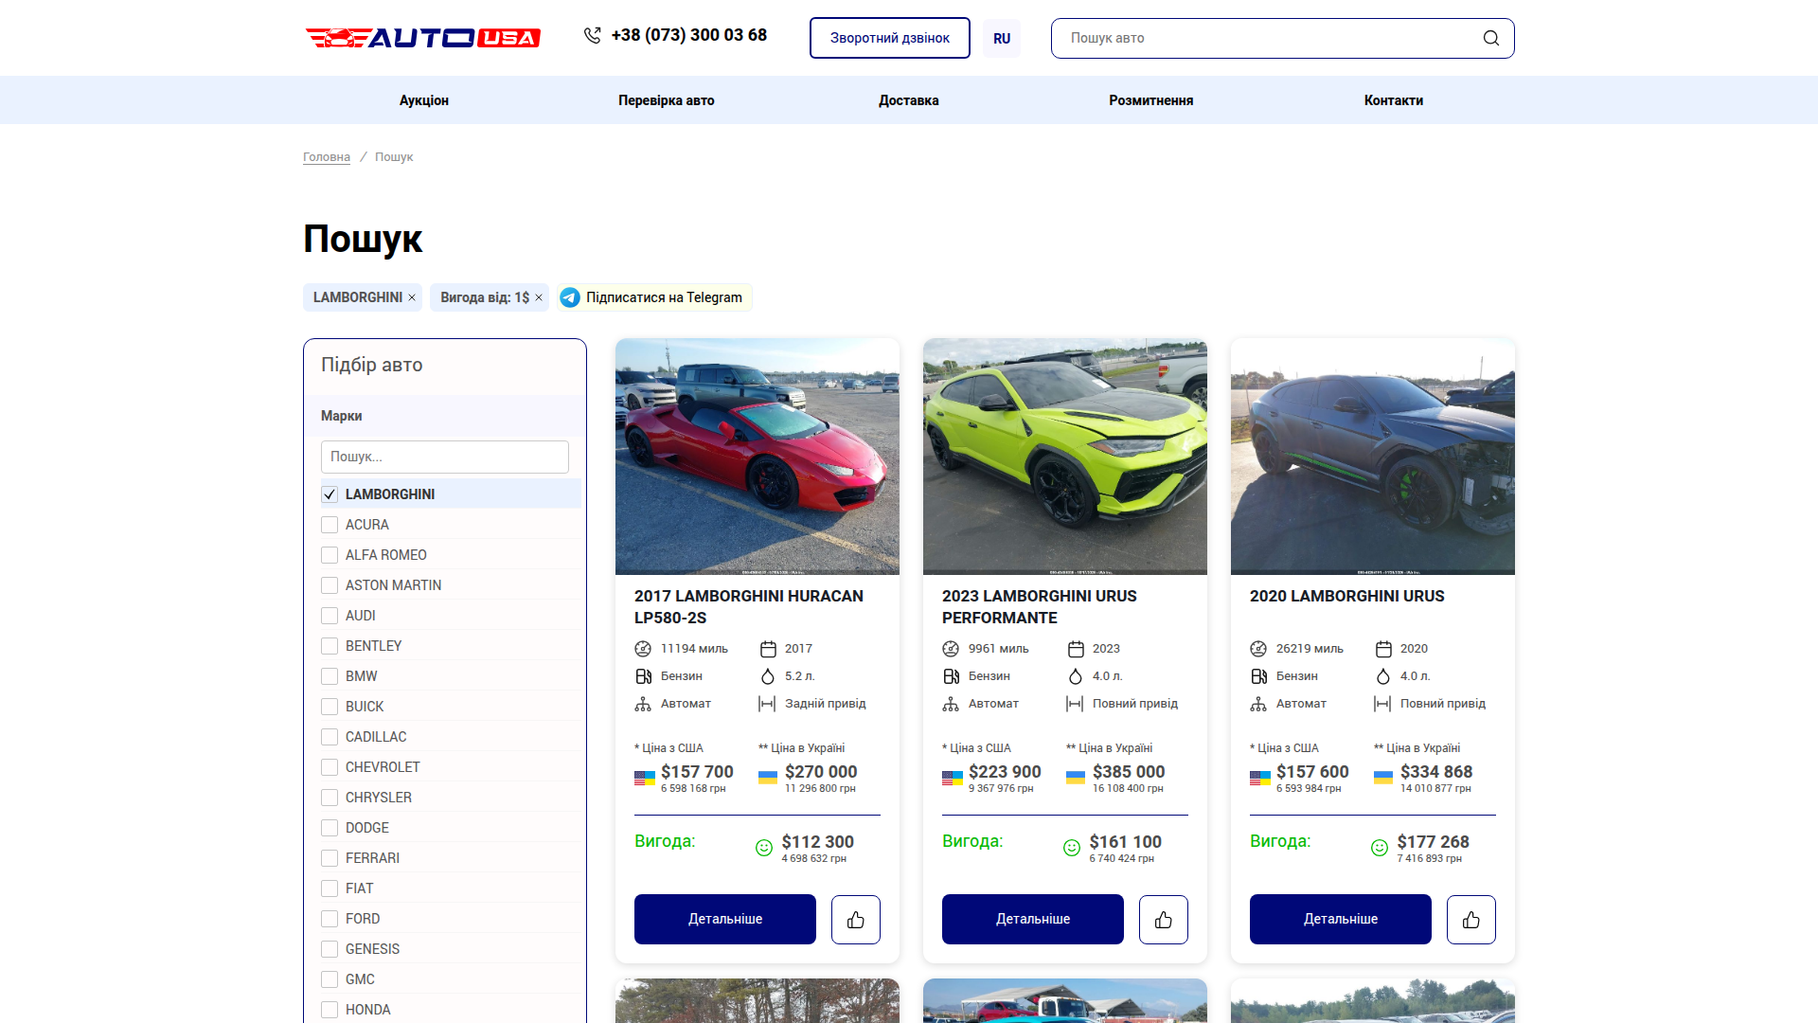Subscribe via 'Підписатися на Telegram'
Viewport: 1818px width, 1023px height.
coord(655,297)
